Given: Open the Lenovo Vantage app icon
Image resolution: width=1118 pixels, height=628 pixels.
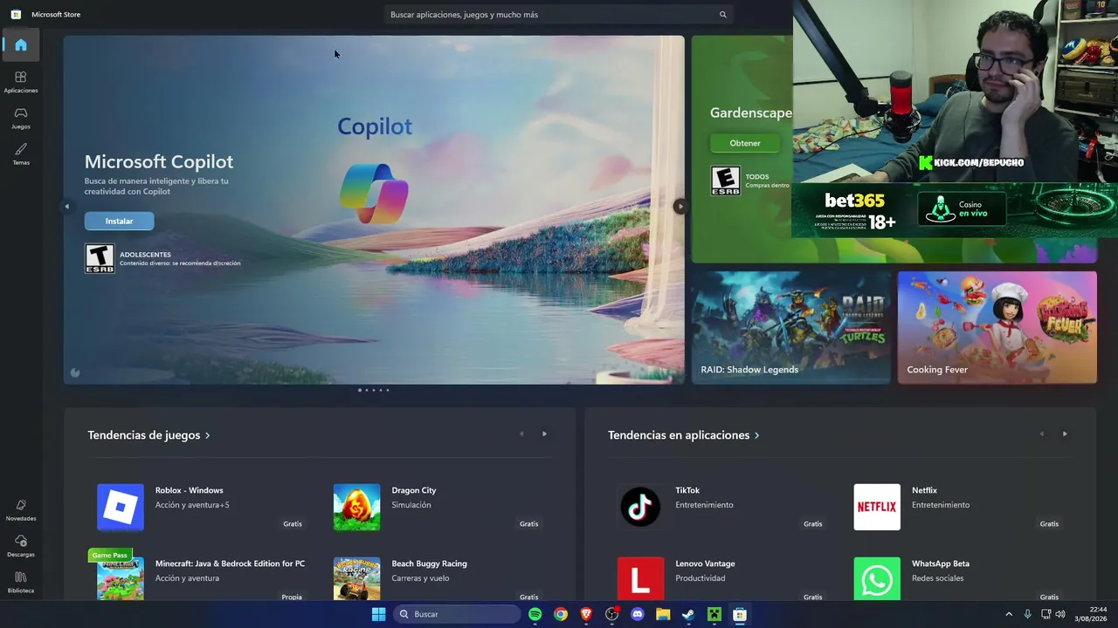Looking at the screenshot, I should (x=640, y=579).
